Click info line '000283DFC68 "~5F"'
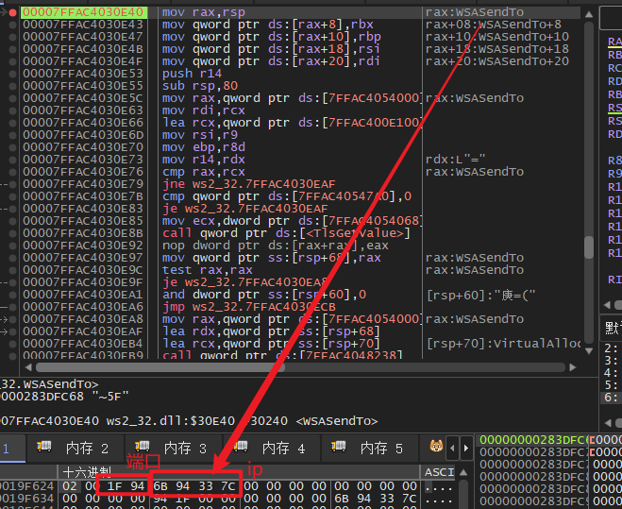The width and height of the screenshot is (622, 509). (64, 397)
